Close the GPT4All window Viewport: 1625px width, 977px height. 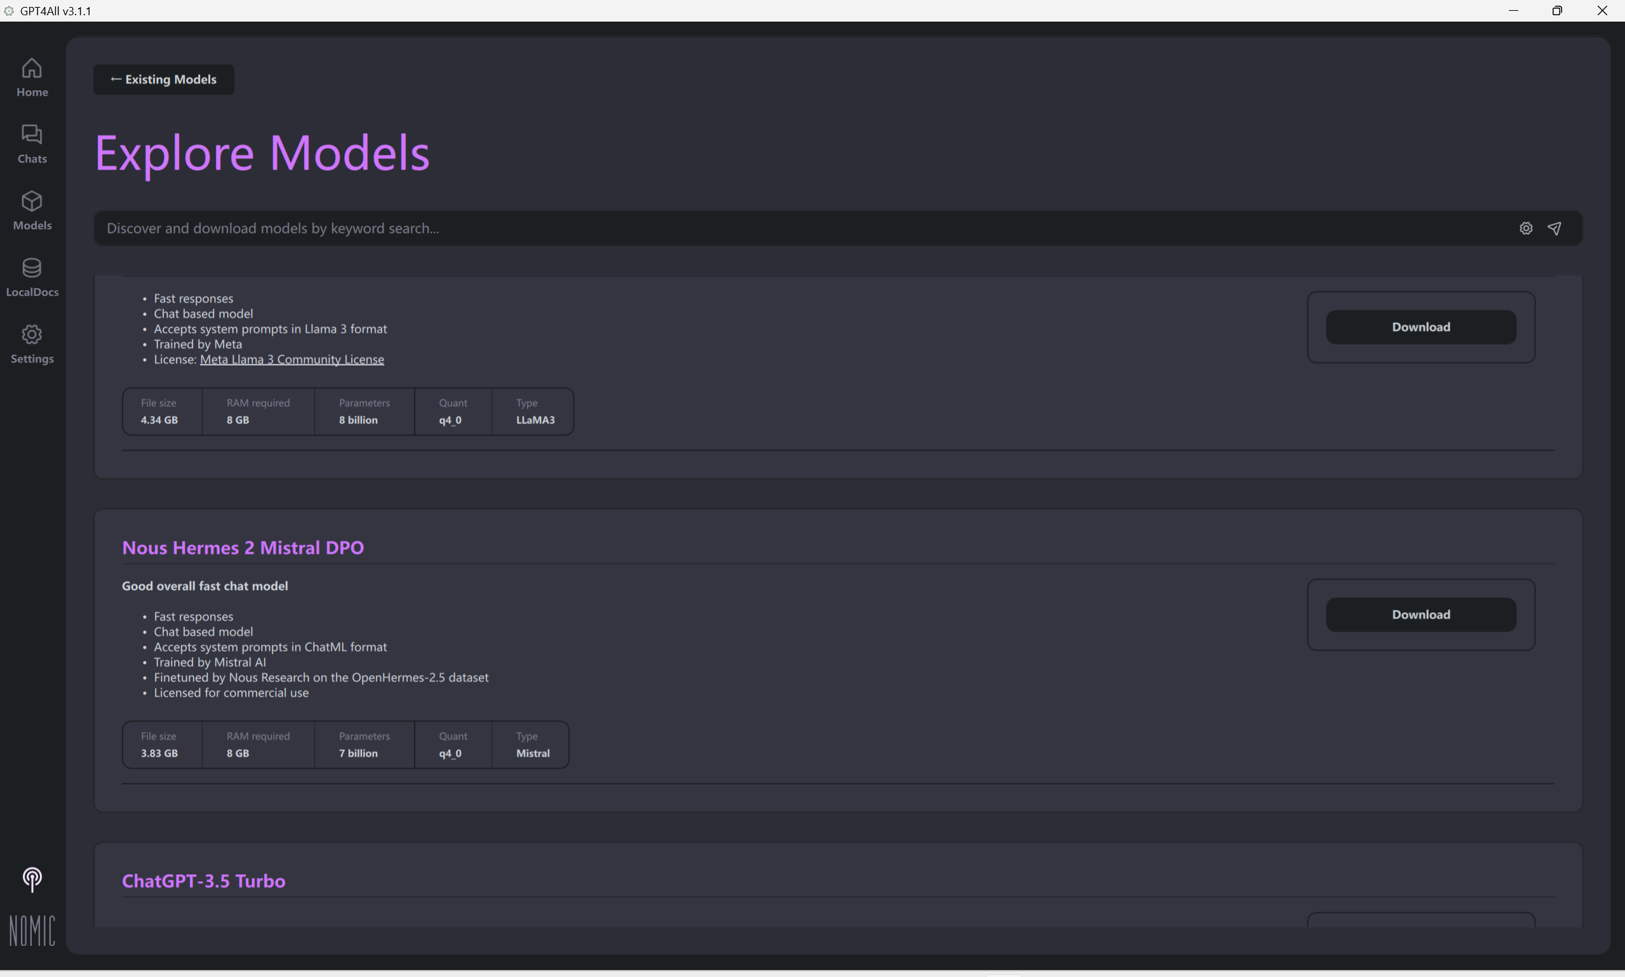coord(1602,11)
